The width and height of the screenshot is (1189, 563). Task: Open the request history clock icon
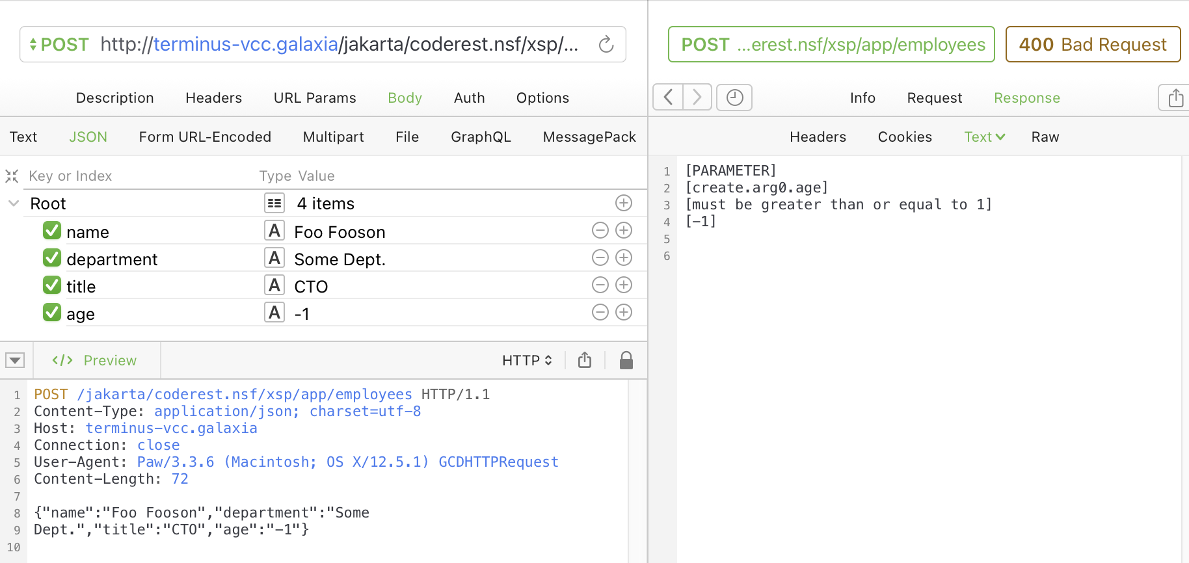click(x=734, y=98)
